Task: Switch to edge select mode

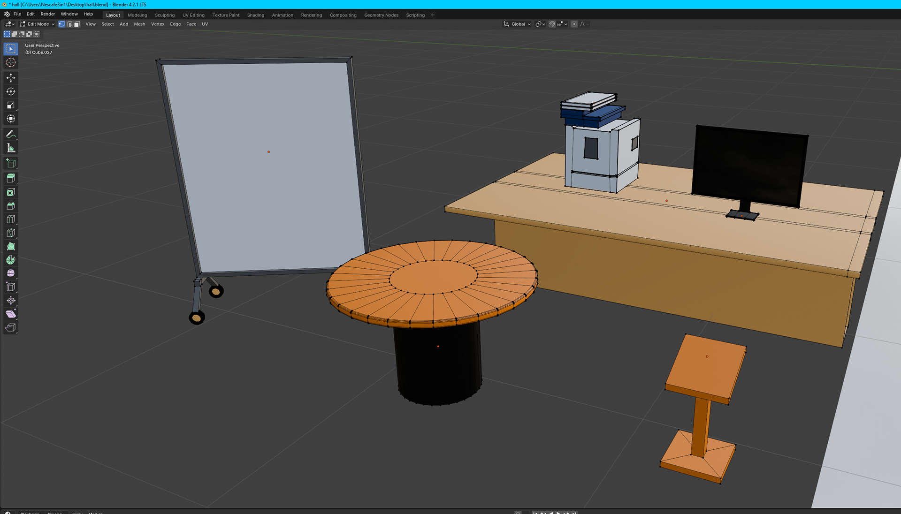Action: click(69, 24)
